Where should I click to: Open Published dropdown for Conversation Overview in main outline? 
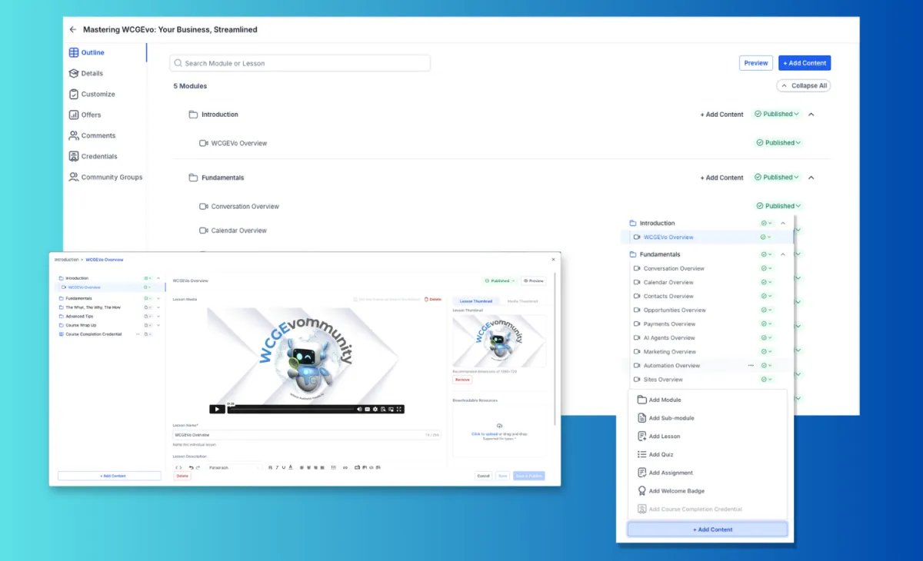click(778, 206)
